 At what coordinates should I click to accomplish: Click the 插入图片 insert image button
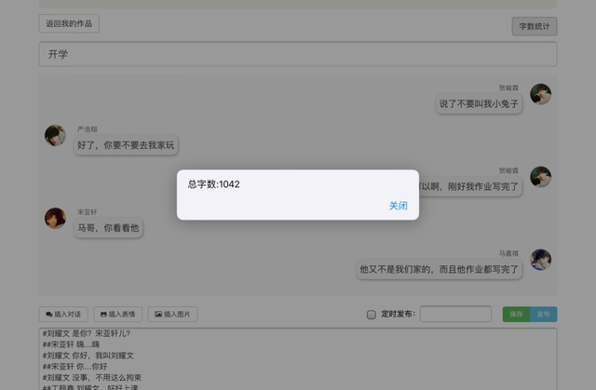click(x=172, y=315)
